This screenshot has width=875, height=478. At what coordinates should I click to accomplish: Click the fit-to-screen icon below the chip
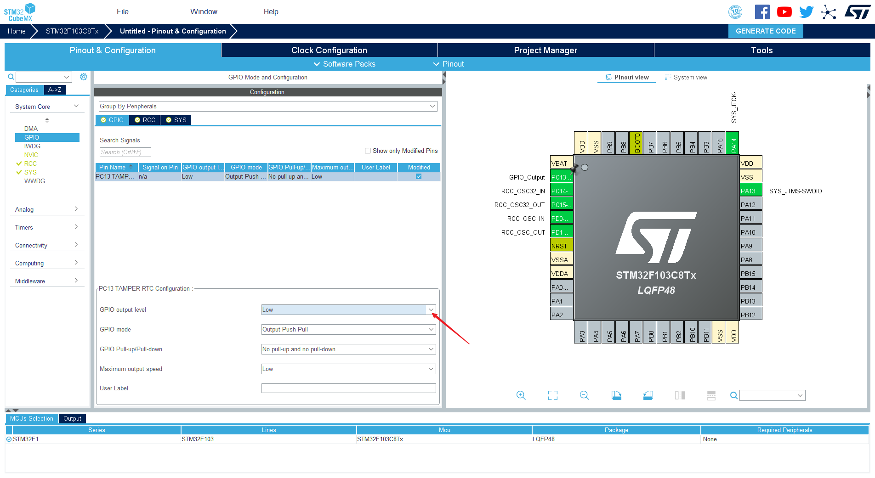(553, 395)
